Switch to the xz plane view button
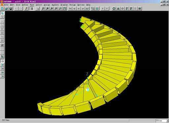Image resolution: width=169 pixels, height=123 pixels. pos(79,9)
